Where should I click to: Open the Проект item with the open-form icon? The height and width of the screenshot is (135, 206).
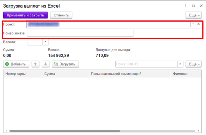point(199,24)
